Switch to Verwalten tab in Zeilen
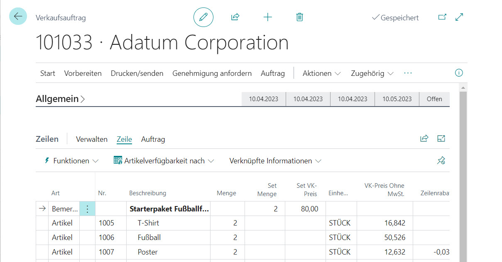The width and height of the screenshot is (502, 262). point(92,139)
